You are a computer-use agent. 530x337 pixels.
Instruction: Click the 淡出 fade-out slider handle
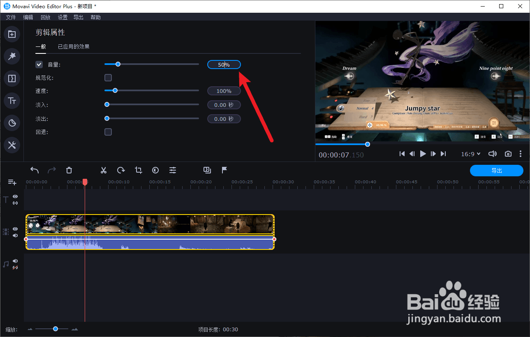coord(107,118)
